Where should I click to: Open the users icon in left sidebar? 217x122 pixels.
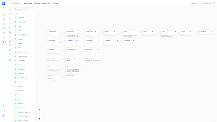click(4, 28)
